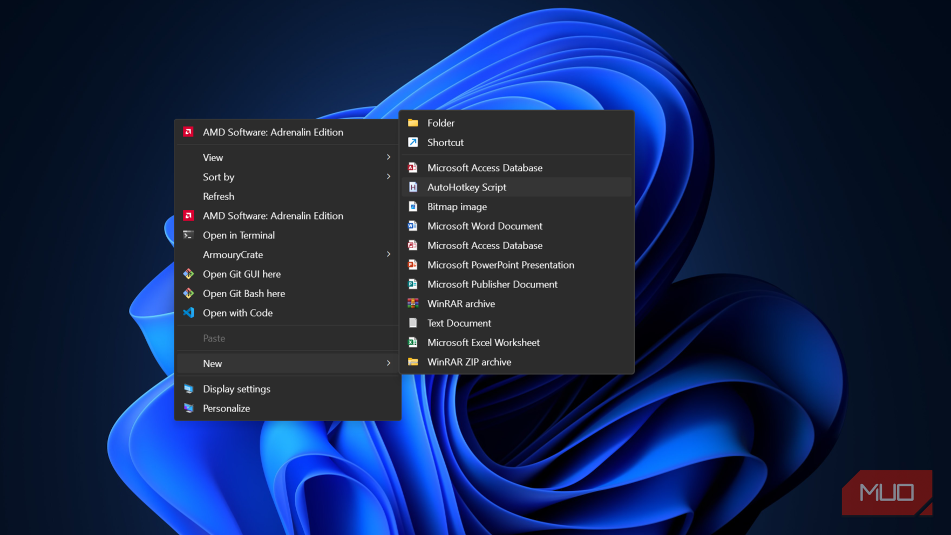Choose Text Document from New submenu
Image resolution: width=951 pixels, height=535 pixels.
pos(459,323)
